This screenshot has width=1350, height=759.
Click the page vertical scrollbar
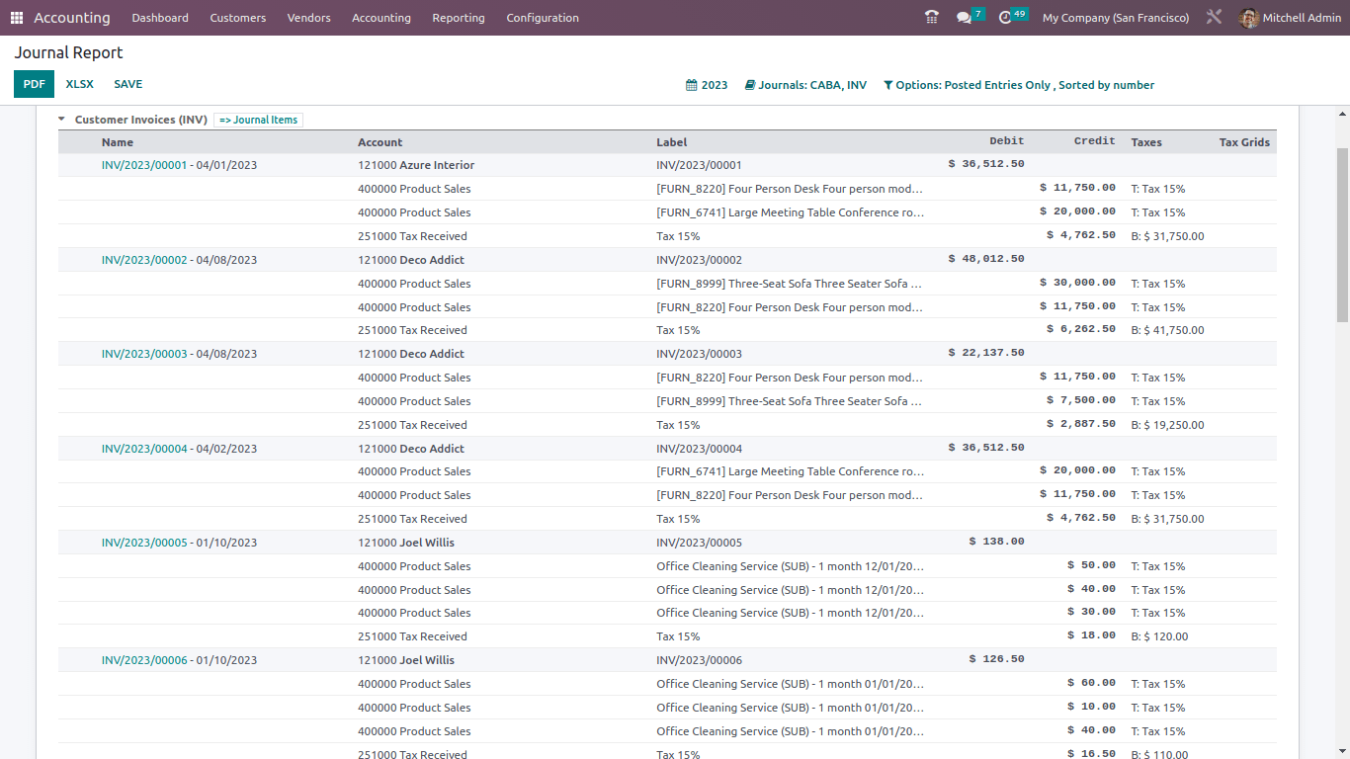(x=1342, y=234)
